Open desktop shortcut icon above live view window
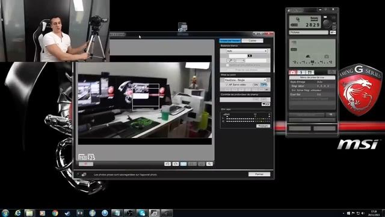 (x=182, y=27)
